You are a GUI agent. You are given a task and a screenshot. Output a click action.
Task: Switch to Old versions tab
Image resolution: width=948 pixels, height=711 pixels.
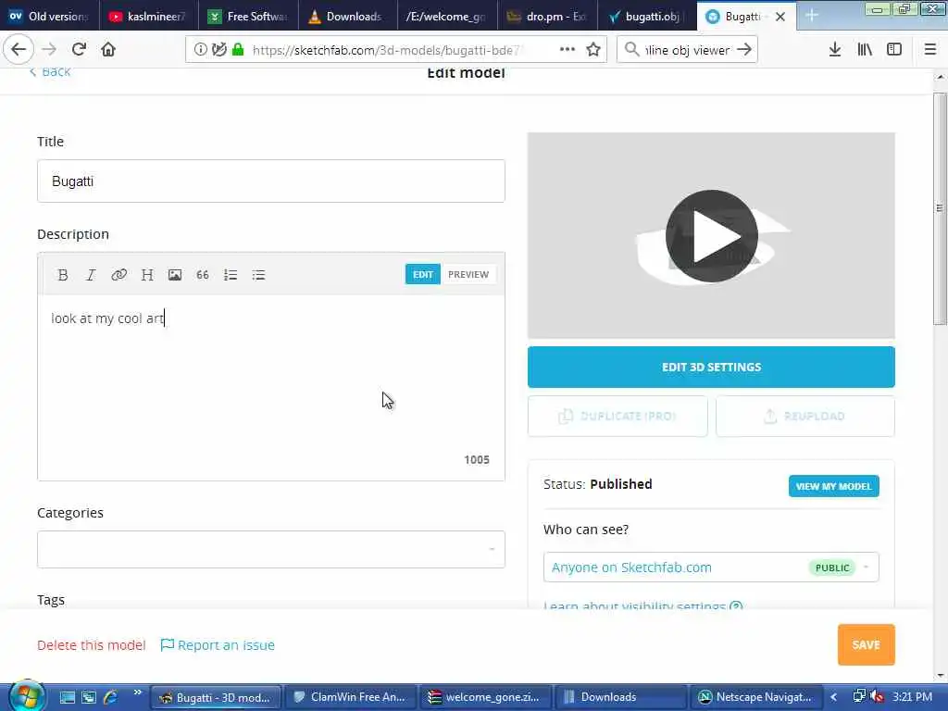[50, 17]
